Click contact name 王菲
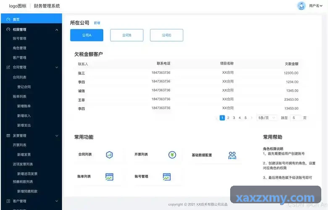The image size is (328, 210). point(81,100)
